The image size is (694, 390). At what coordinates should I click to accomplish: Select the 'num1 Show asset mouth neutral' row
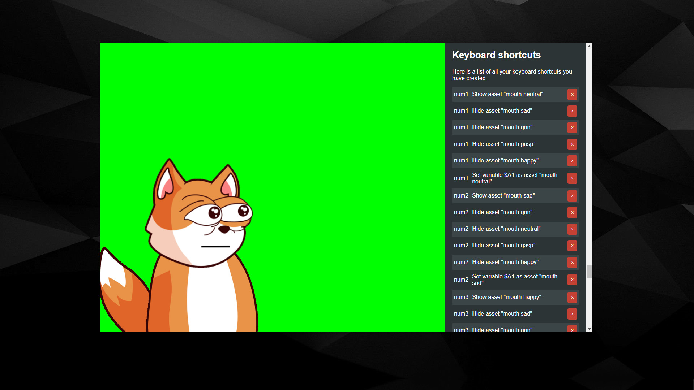(x=510, y=94)
